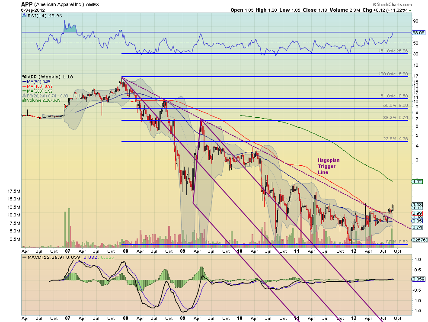Screen dimensions: 428x322
Task: Click the MA(200) 1.92 legend entry
Action: point(40,91)
